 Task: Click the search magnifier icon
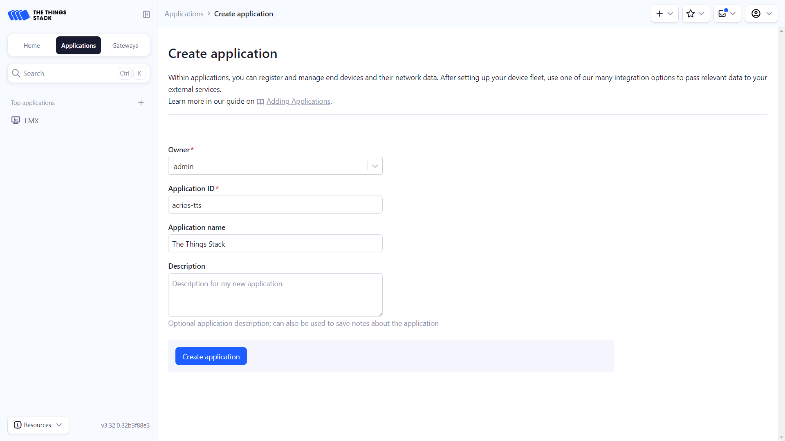(16, 73)
